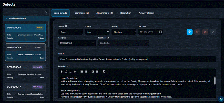The image size is (224, 103).
Task: Insert a numbered list in Description
Action: tap(82, 71)
